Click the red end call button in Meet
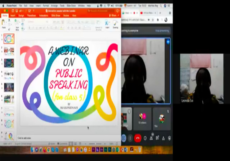The height and width of the screenshot is (161, 230). point(138,138)
